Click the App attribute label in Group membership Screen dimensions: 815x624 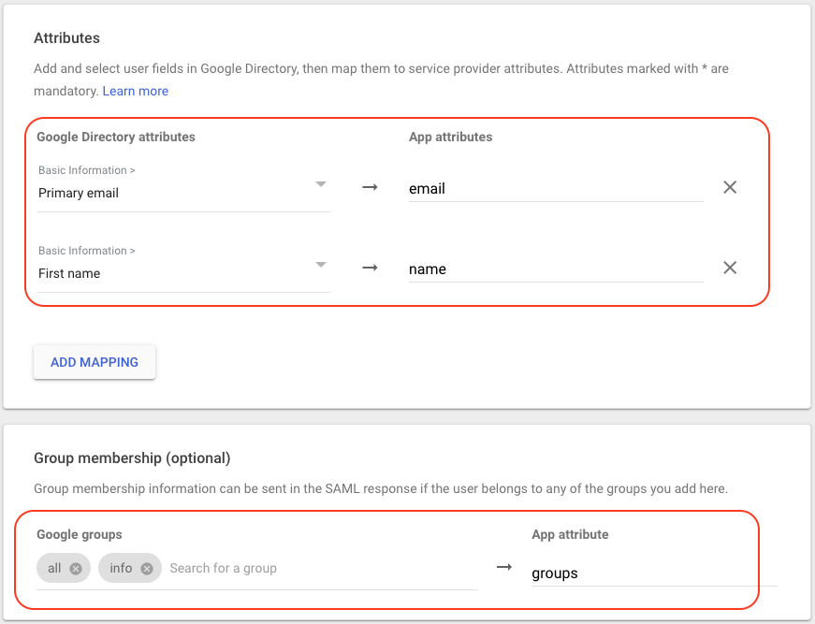pos(570,534)
